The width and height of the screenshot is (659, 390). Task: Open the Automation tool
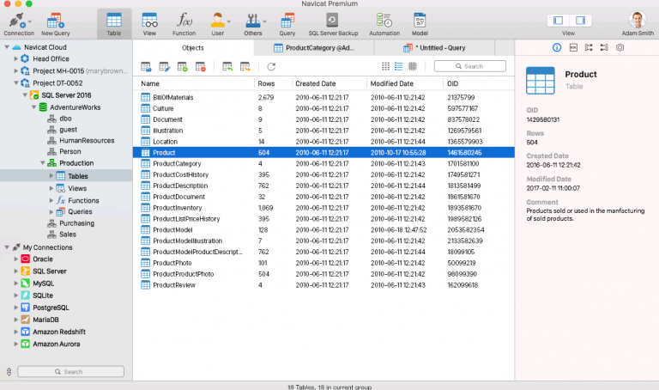(x=384, y=24)
